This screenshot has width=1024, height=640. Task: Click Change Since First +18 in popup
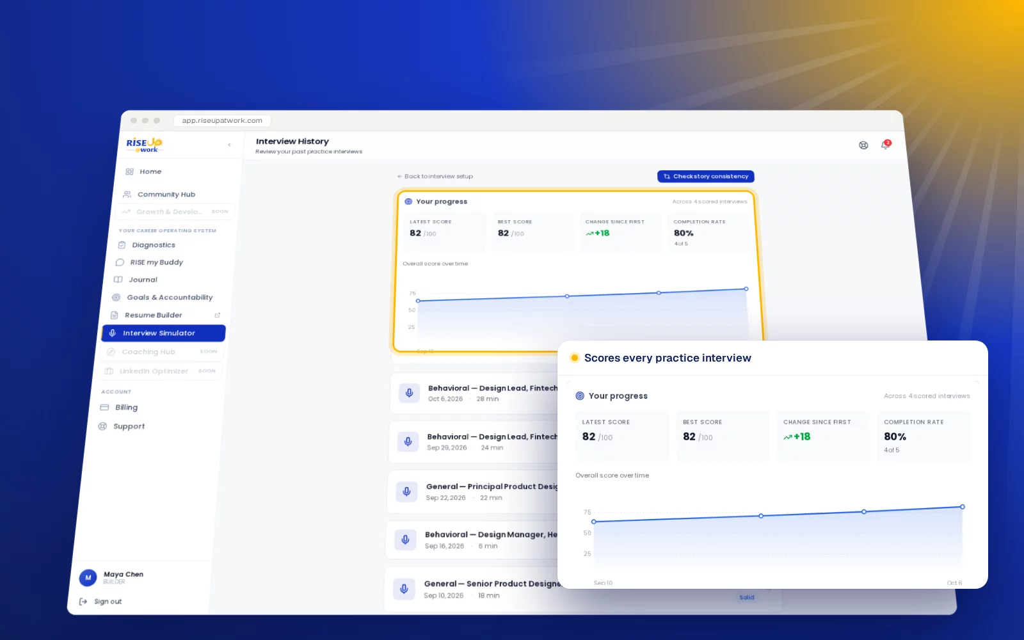click(x=824, y=436)
